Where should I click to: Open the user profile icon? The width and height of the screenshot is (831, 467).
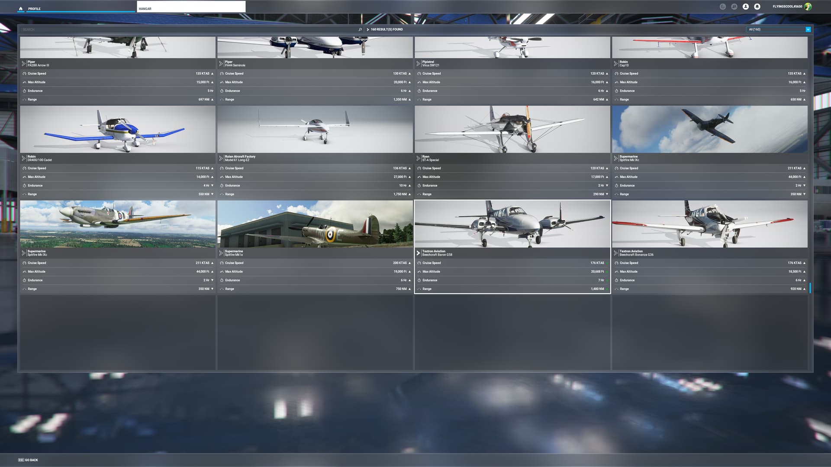pyautogui.click(x=746, y=6)
